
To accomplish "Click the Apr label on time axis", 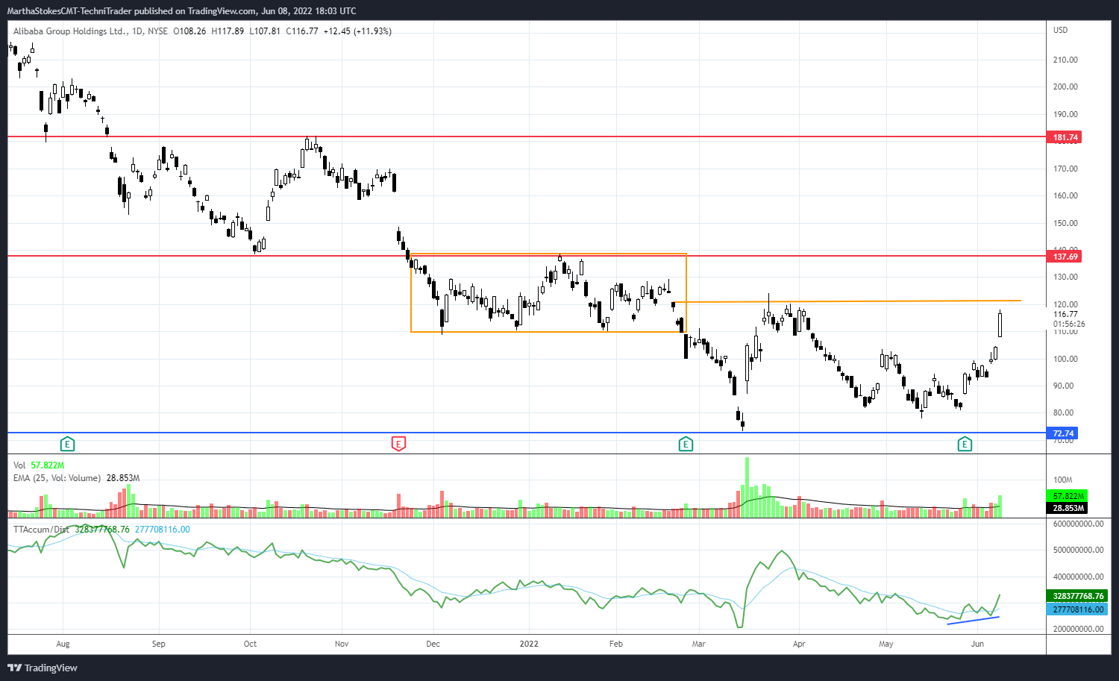I will [799, 644].
